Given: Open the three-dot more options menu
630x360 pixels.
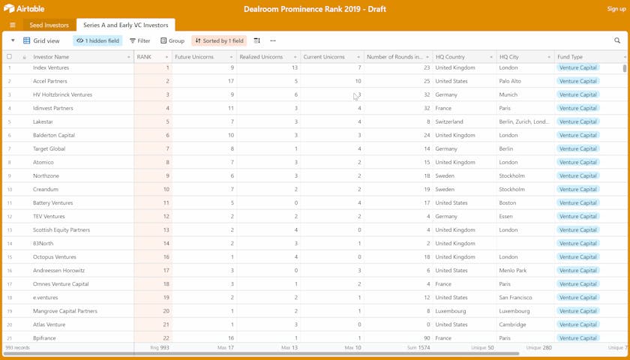Looking at the screenshot, I should [x=273, y=40].
